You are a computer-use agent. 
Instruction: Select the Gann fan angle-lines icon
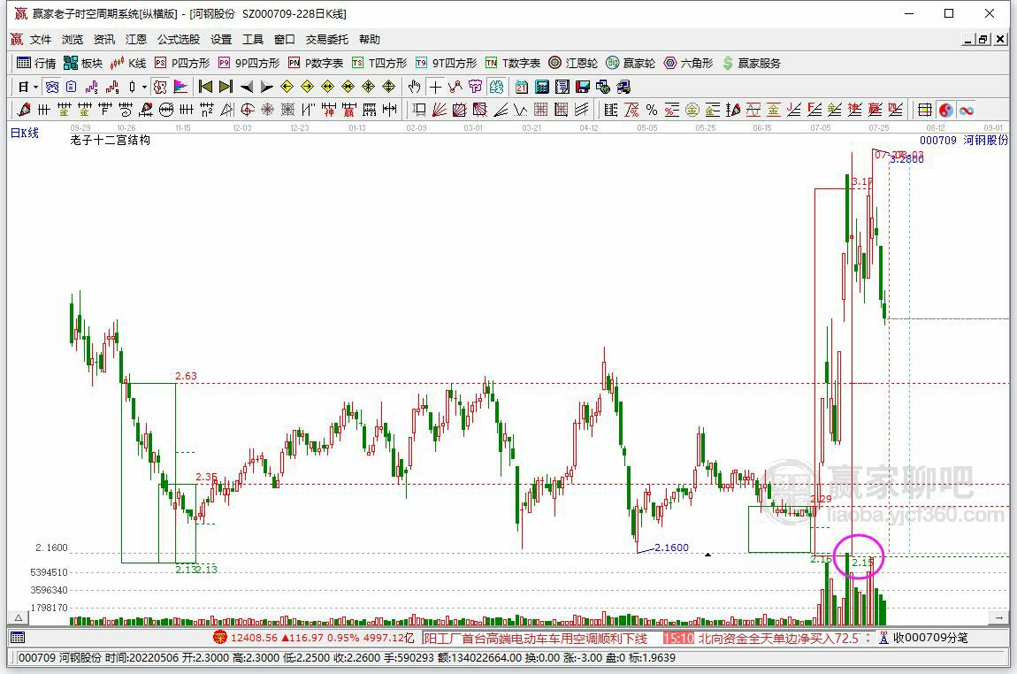click(x=440, y=110)
